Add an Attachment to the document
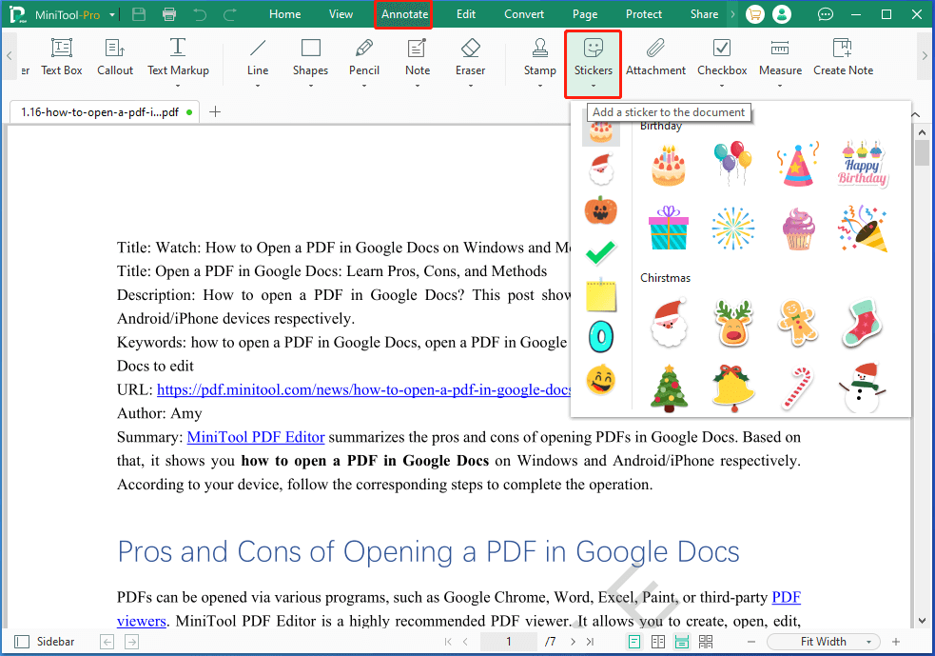Screen dimensions: 935x656 pos(655,58)
